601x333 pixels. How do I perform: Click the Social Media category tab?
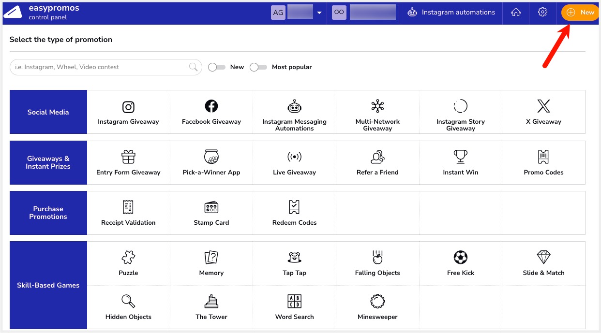pyautogui.click(x=48, y=112)
